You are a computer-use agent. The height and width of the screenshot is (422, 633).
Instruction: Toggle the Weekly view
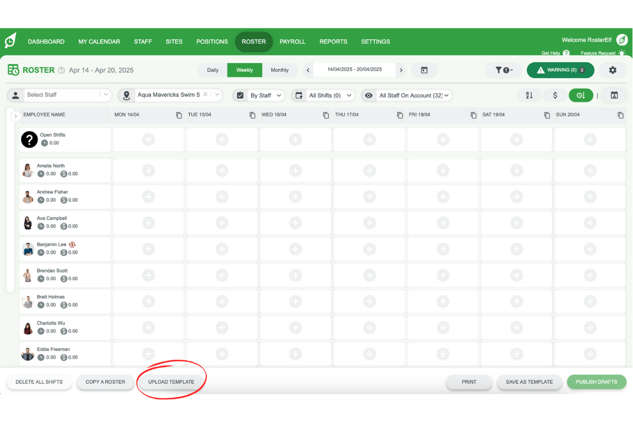(x=244, y=70)
